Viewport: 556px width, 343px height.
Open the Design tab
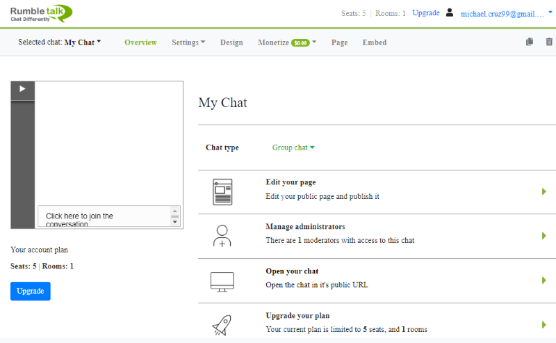231,42
